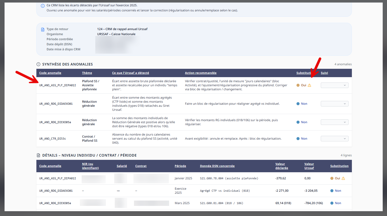387x216 pixels.
Task: Click 'URSSAF – Caisse Nationale' value
Action: click(116, 34)
